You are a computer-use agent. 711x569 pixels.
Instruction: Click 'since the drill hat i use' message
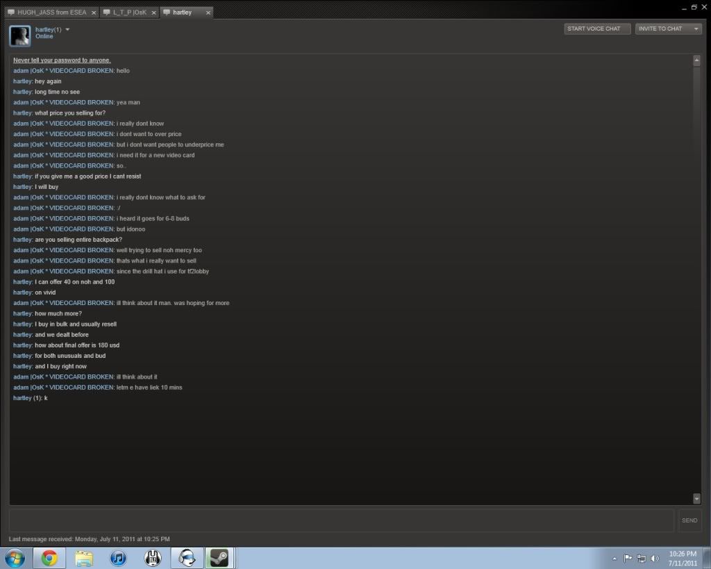point(162,272)
